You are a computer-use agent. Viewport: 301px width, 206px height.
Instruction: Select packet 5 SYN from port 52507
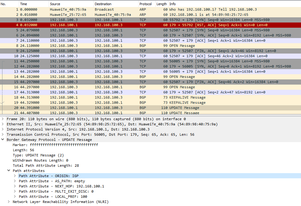[x=150, y=30]
